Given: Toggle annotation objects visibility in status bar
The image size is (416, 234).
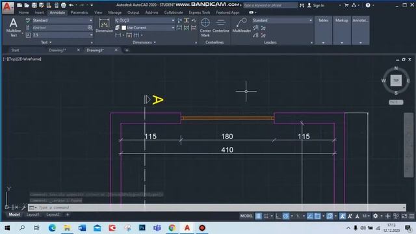Looking at the screenshot, I should (x=343, y=216).
